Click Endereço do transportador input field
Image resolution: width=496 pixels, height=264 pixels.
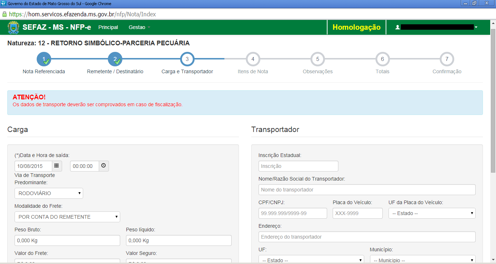(x=367, y=237)
